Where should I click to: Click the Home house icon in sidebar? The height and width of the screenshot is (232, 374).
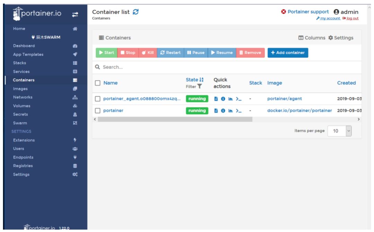pos(75,29)
